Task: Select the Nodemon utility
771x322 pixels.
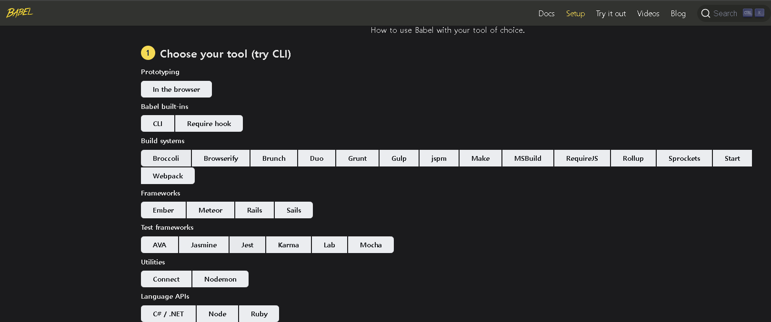Action: click(220, 279)
